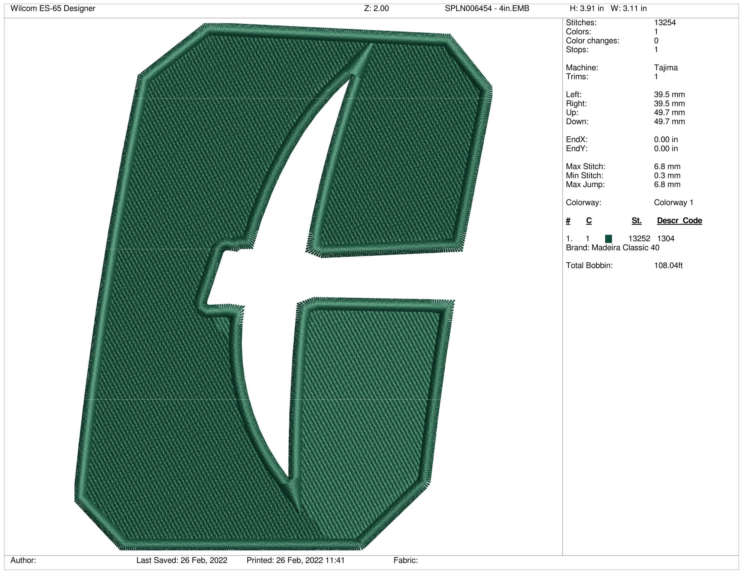Screen dimensions: 743x574
Task: Click the 'Left:' measurement label
Action: click(574, 94)
